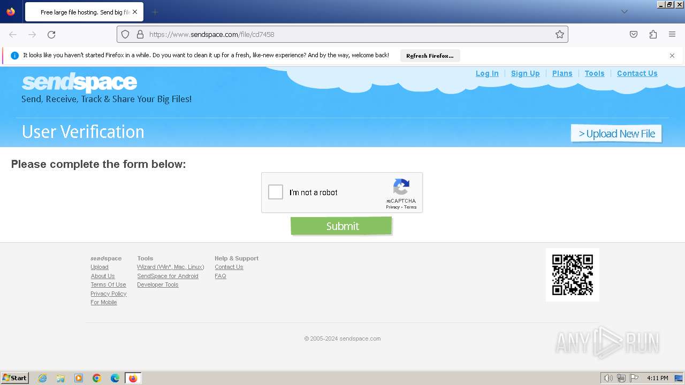Click the sendspace logo

coord(79,83)
